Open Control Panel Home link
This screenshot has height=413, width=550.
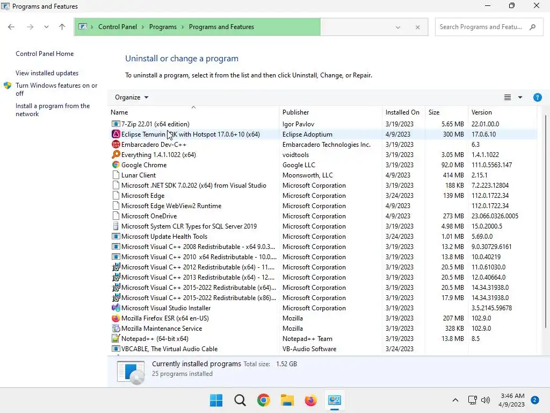(x=45, y=54)
